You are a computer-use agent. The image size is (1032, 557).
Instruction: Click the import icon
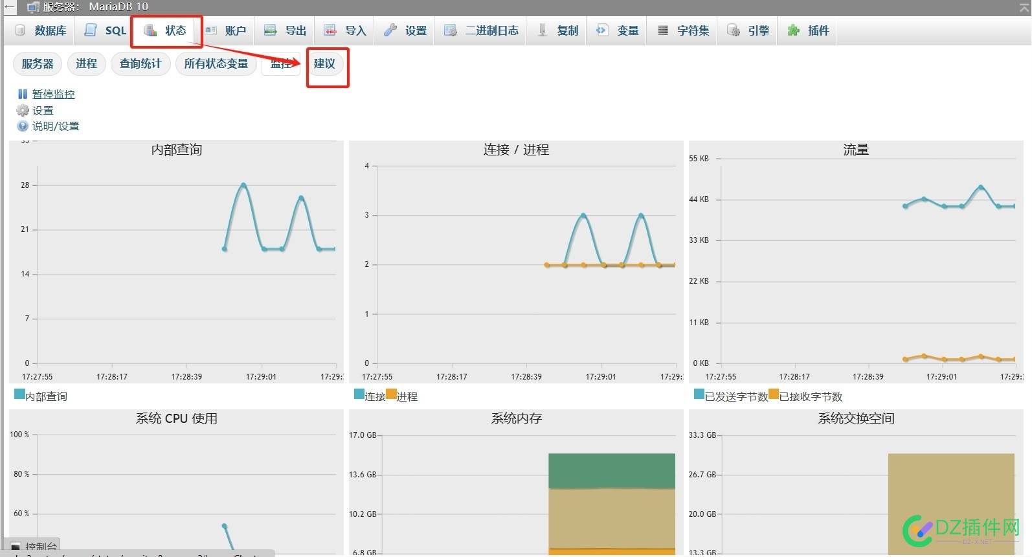tap(330, 30)
